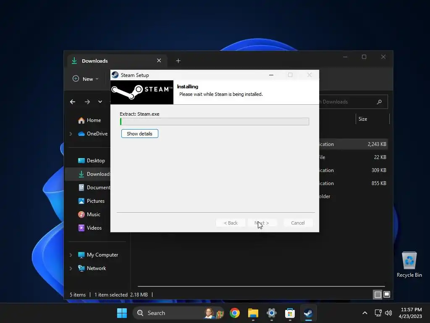This screenshot has width=430, height=323.
Task: Click the Music note icon in the sidebar
Action: pyautogui.click(x=81, y=214)
